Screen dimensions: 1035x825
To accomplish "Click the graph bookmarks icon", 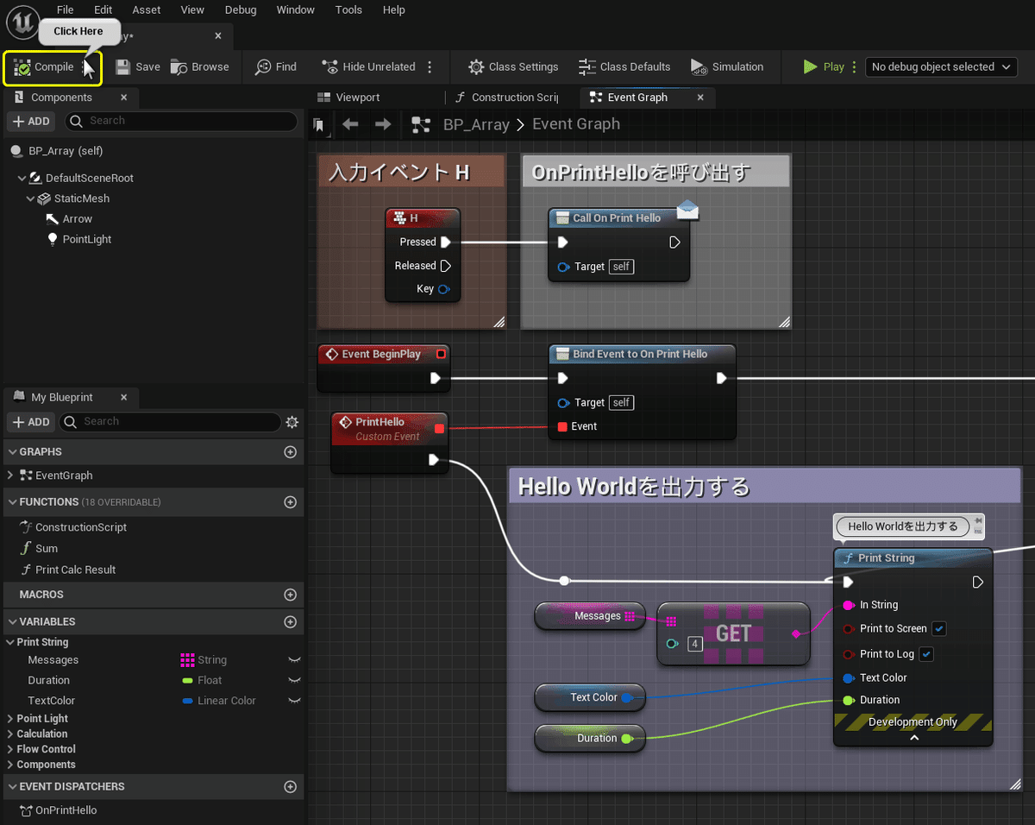I will click(319, 126).
